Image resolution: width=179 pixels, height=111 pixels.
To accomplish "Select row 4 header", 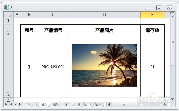I will [9, 100].
